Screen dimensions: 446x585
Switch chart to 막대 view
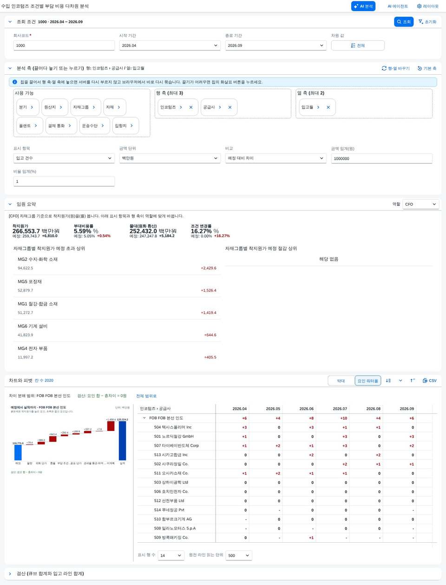click(x=341, y=381)
